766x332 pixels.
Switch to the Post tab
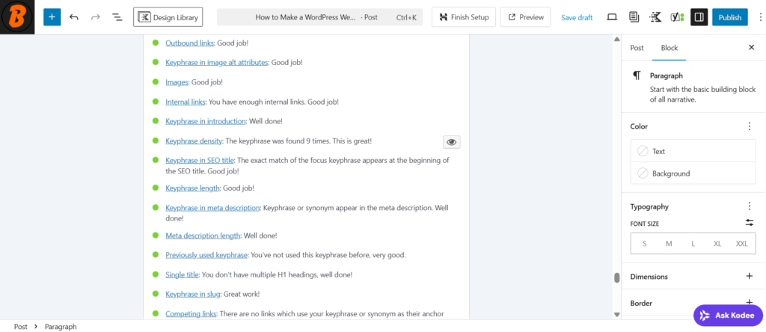(x=637, y=48)
